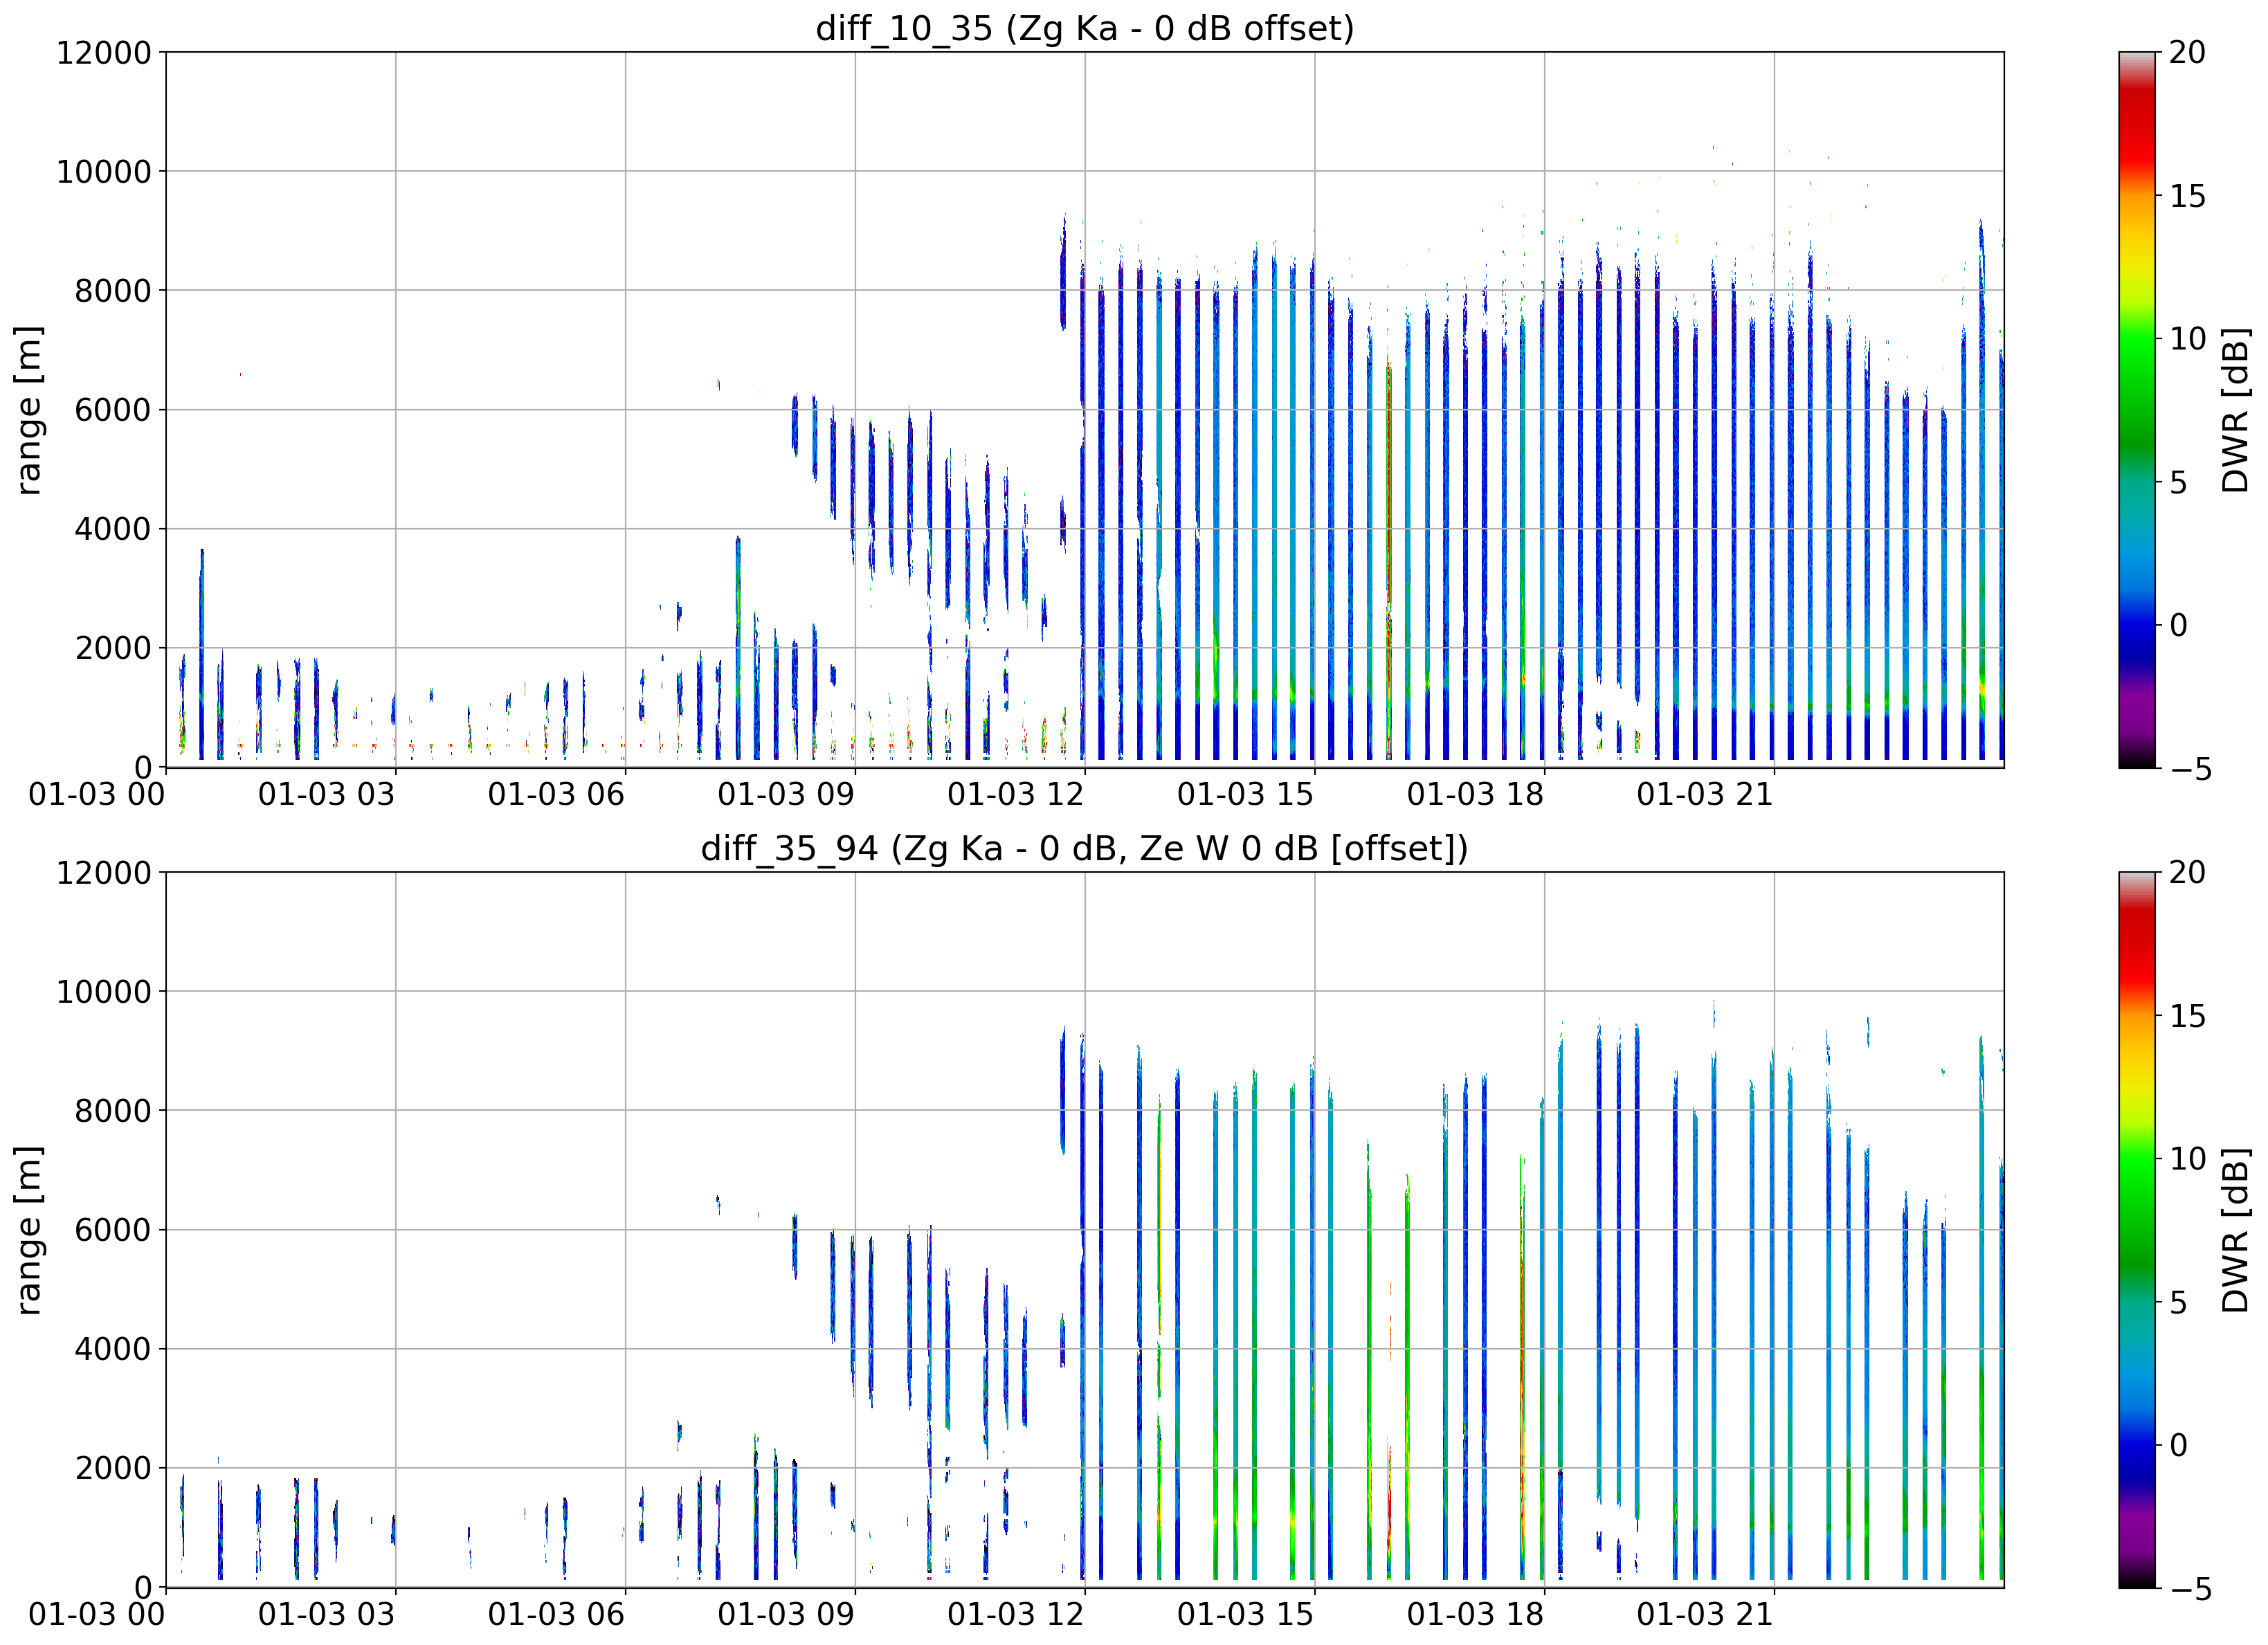Click the bottom plot y-tick '4000'

[113, 1349]
